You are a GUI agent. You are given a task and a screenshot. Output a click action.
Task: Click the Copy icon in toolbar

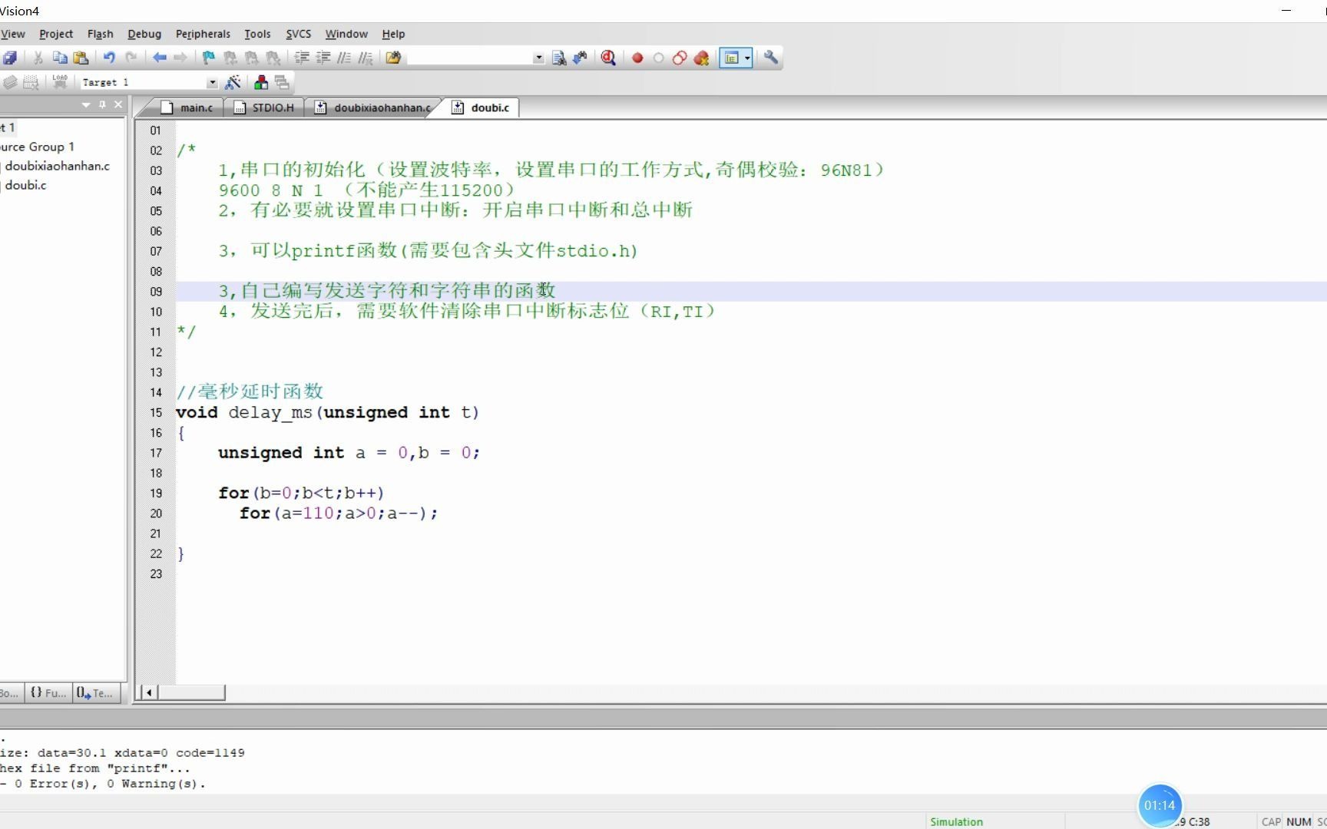click(x=59, y=58)
